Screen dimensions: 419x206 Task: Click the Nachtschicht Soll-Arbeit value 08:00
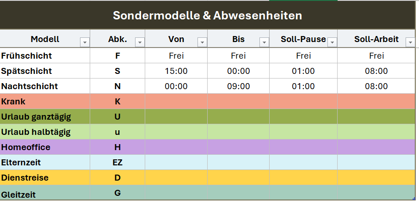pos(376,86)
